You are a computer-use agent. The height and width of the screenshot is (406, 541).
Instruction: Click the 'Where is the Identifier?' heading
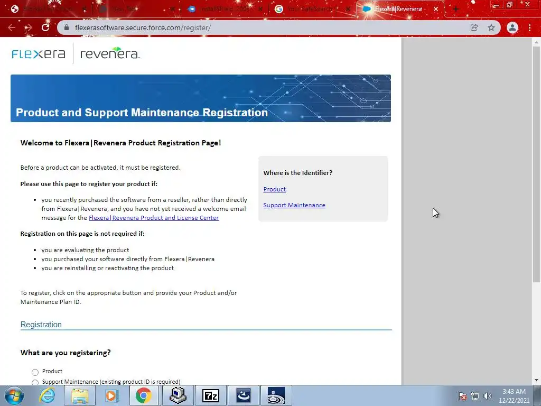pos(298,173)
